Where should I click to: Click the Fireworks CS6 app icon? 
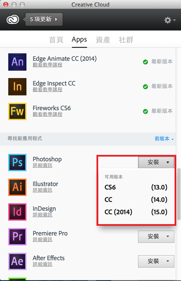point(17,111)
